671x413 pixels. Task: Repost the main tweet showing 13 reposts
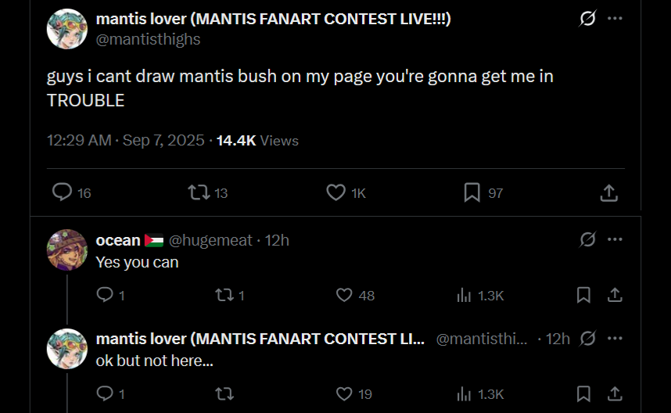tap(208, 192)
